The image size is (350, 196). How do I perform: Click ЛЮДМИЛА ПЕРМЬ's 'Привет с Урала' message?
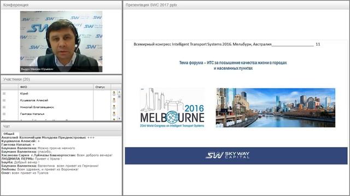tap(32, 158)
